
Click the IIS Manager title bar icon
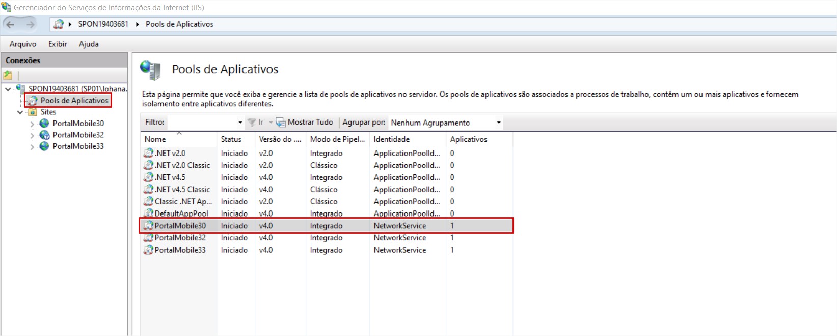coord(6,7)
